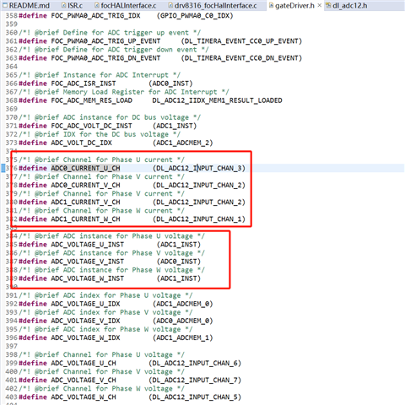Click the DL_ADC12_INPUT_CHAN_5 value

[x=195, y=397]
